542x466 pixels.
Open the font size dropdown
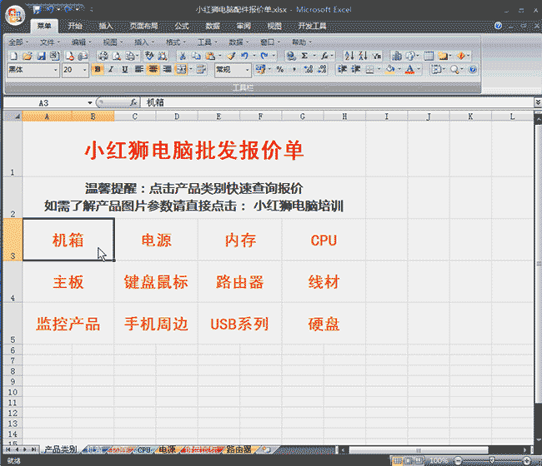[84, 70]
